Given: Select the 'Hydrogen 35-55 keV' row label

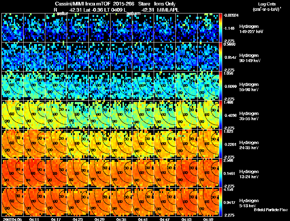Looking at the screenshot, I should pos(249,116).
